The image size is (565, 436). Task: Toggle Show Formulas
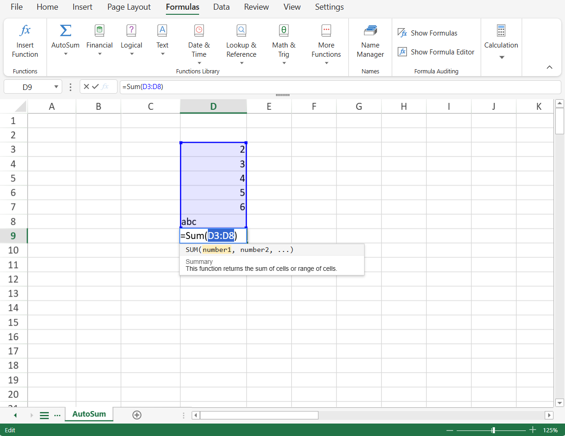[428, 33]
